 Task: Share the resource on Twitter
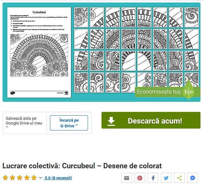[x=166, y=178]
